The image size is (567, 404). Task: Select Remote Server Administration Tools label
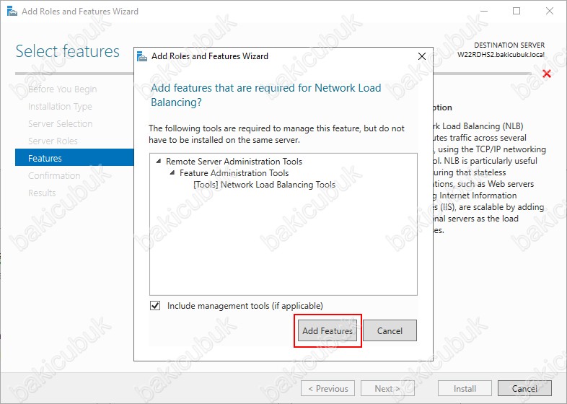[x=234, y=162]
